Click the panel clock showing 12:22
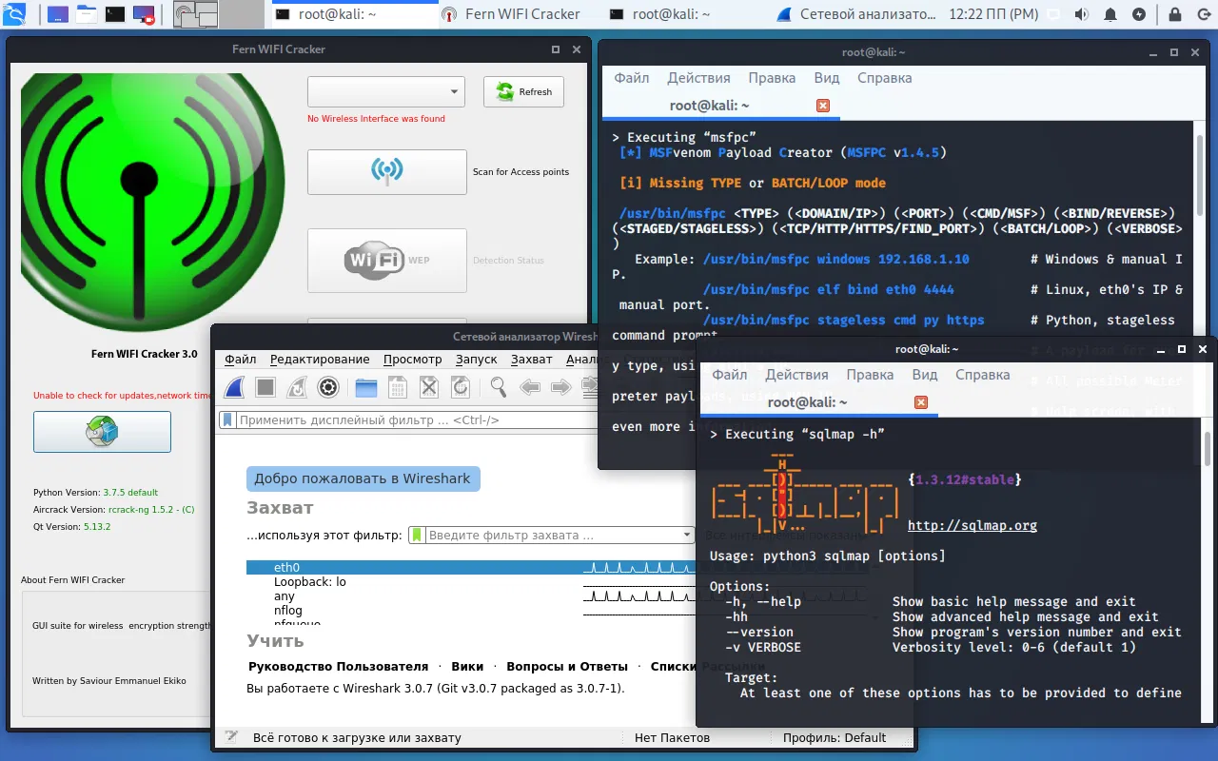1218x761 pixels. pos(994,14)
